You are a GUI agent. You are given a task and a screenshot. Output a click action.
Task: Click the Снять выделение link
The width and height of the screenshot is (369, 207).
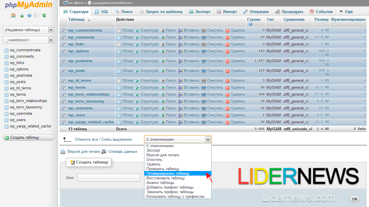[116, 140]
